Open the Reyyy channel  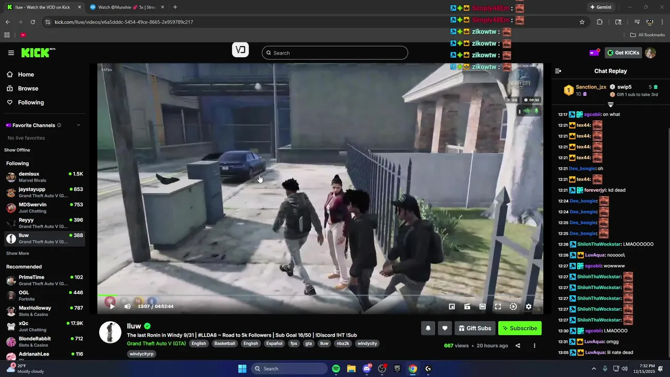(x=44, y=223)
